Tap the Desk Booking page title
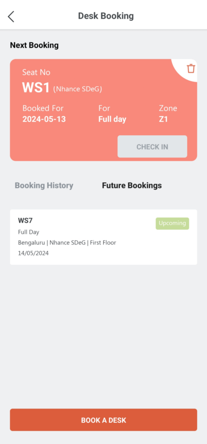Image resolution: width=207 pixels, height=444 pixels. pos(106,16)
